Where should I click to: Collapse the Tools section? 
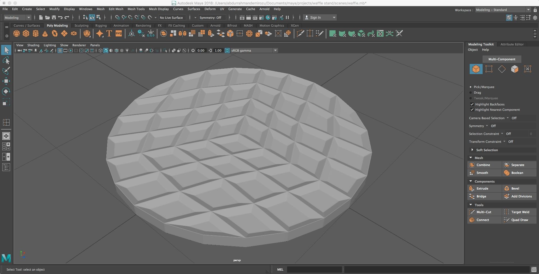(471, 205)
